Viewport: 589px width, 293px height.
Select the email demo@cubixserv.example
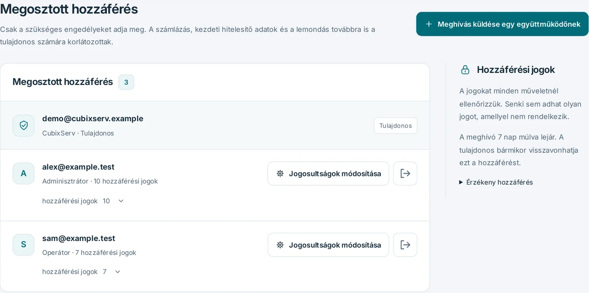pos(92,118)
